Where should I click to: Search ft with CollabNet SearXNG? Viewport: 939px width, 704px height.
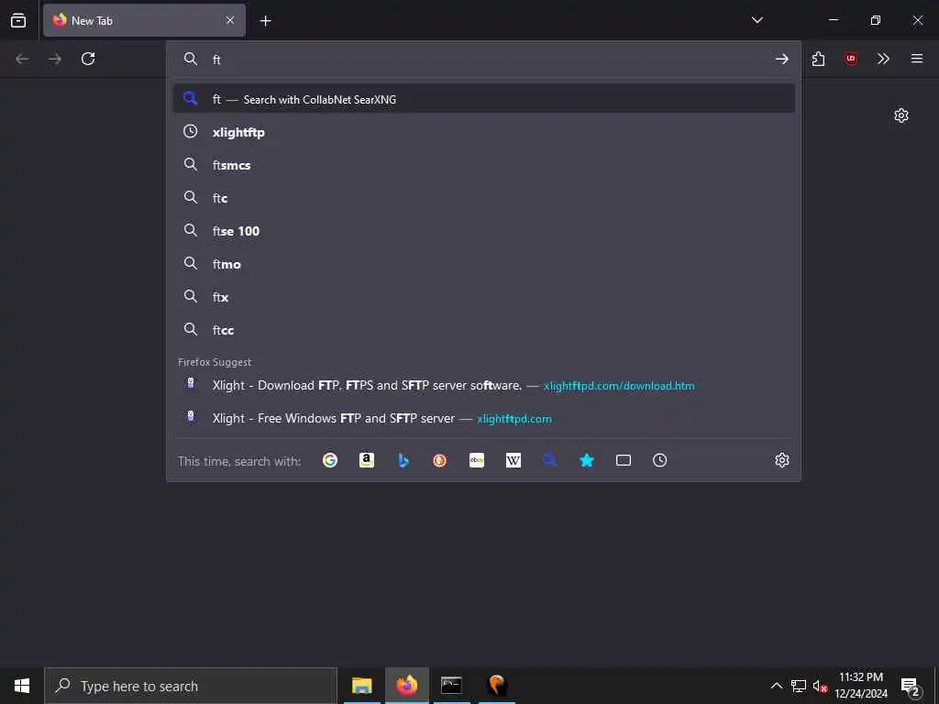[484, 99]
